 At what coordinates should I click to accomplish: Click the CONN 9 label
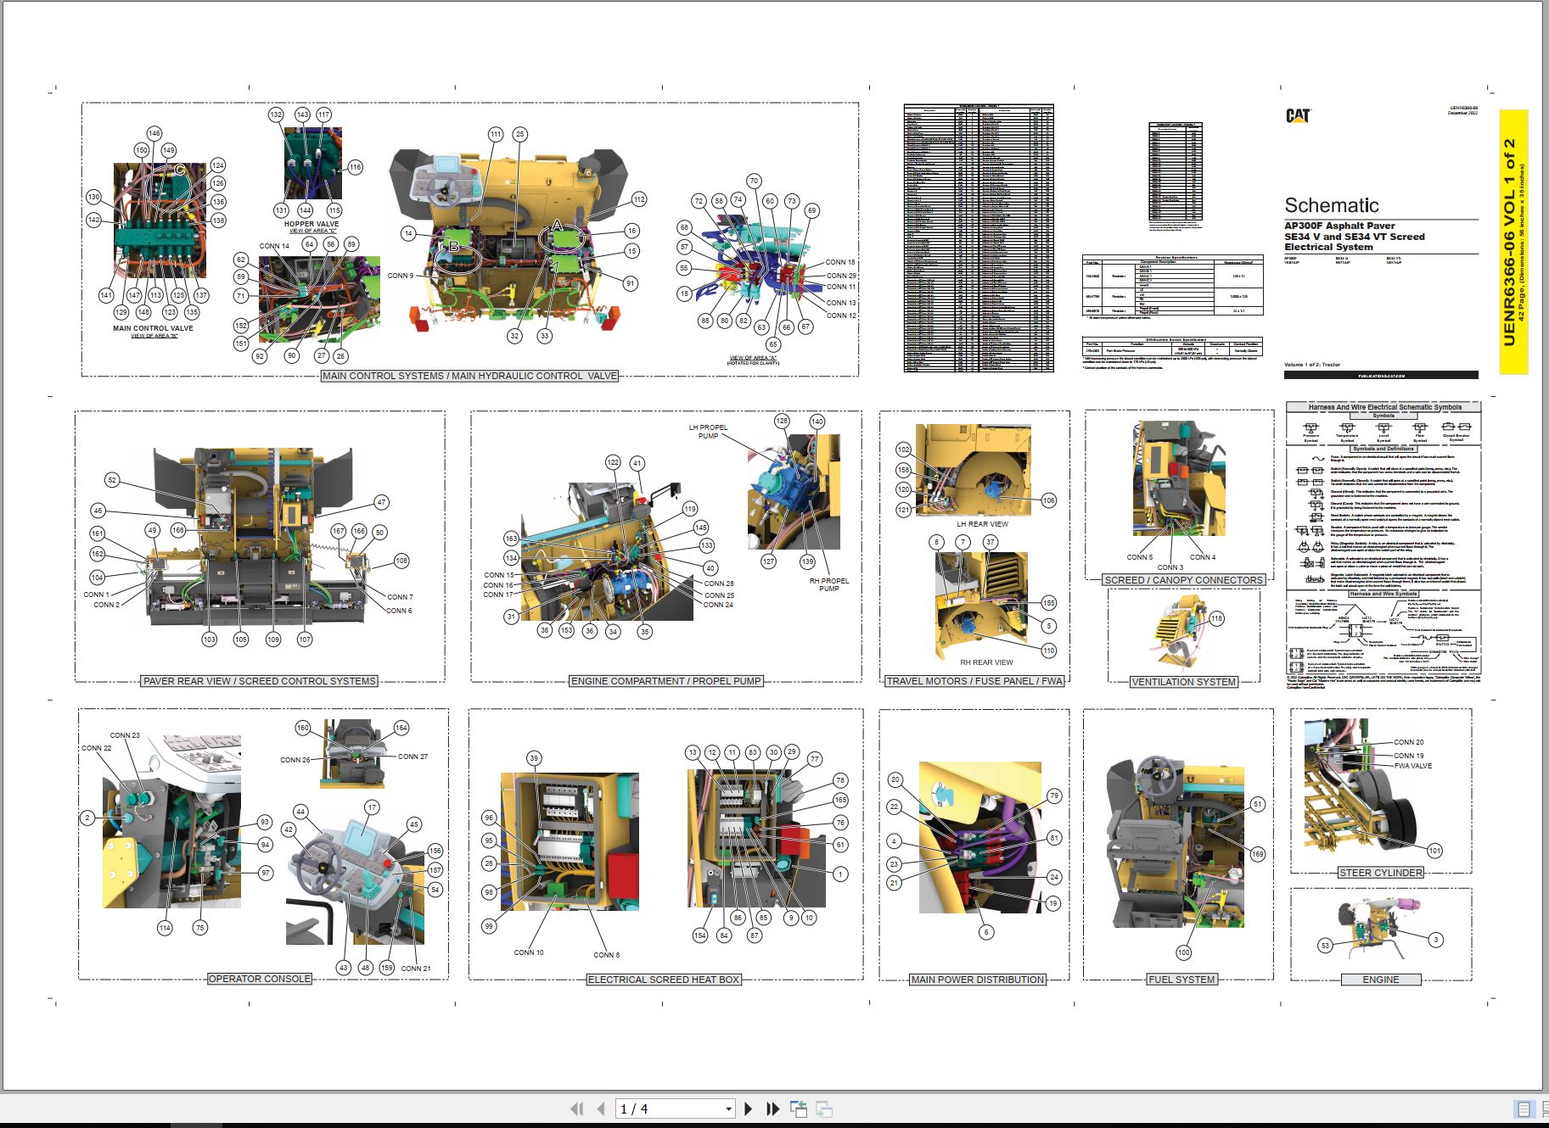[x=401, y=276]
